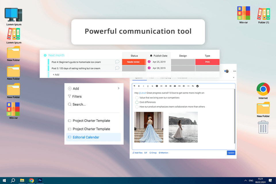Click the Update button
This screenshot has width=276, height=184.
click(x=231, y=153)
